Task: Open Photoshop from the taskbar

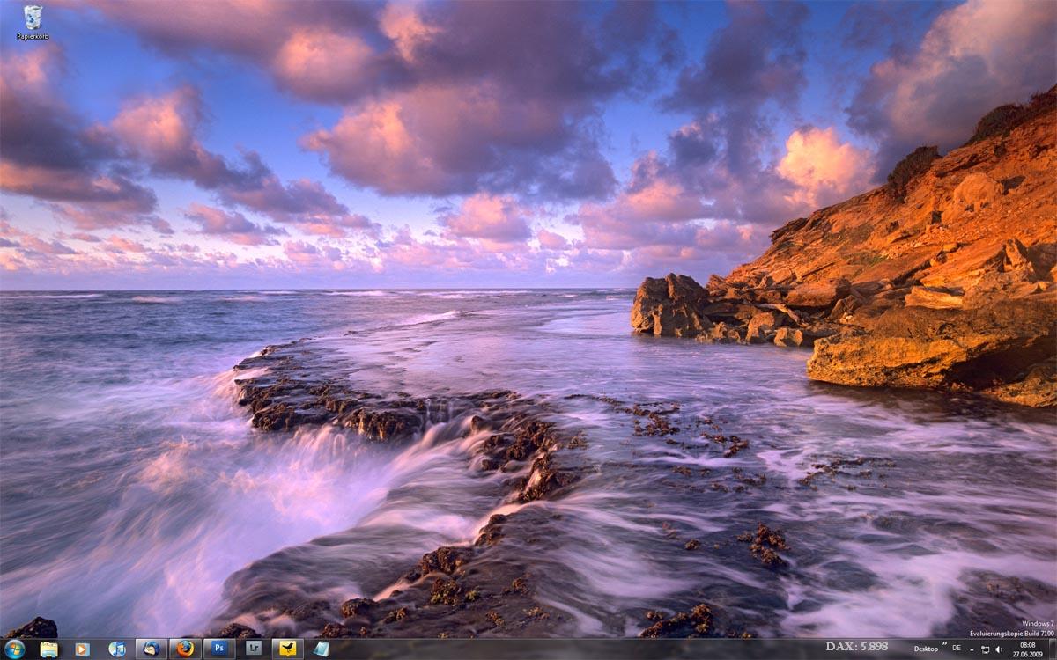Action: coord(219,649)
